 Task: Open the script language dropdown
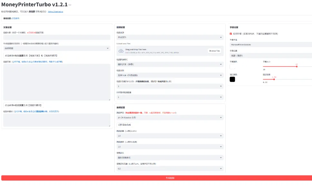coord(57,48)
